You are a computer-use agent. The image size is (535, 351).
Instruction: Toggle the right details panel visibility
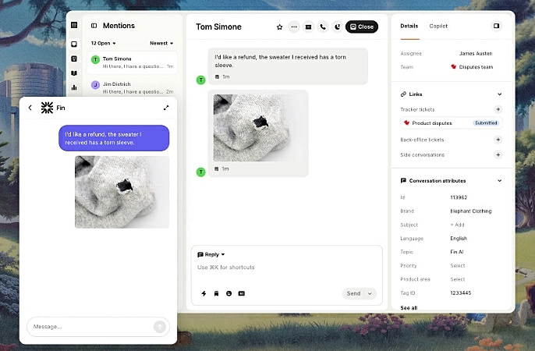point(496,26)
